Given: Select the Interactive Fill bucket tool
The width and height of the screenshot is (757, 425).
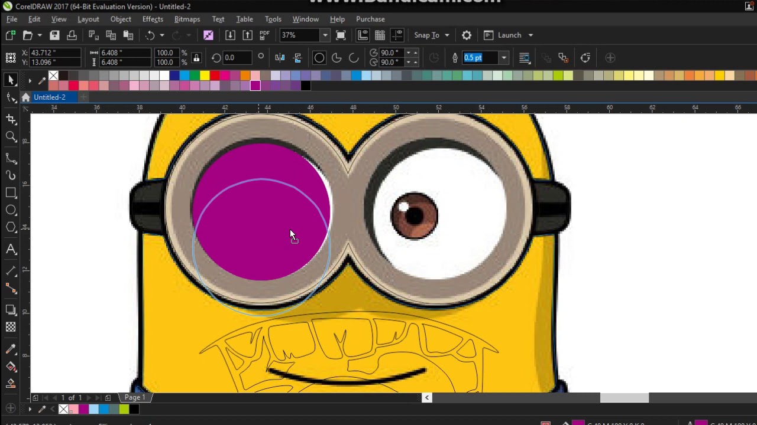Looking at the screenshot, I should [x=11, y=367].
